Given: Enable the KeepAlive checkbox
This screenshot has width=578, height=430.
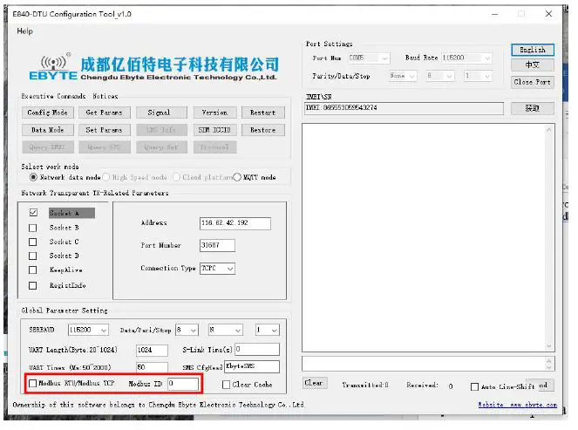Looking at the screenshot, I should click(x=33, y=270).
